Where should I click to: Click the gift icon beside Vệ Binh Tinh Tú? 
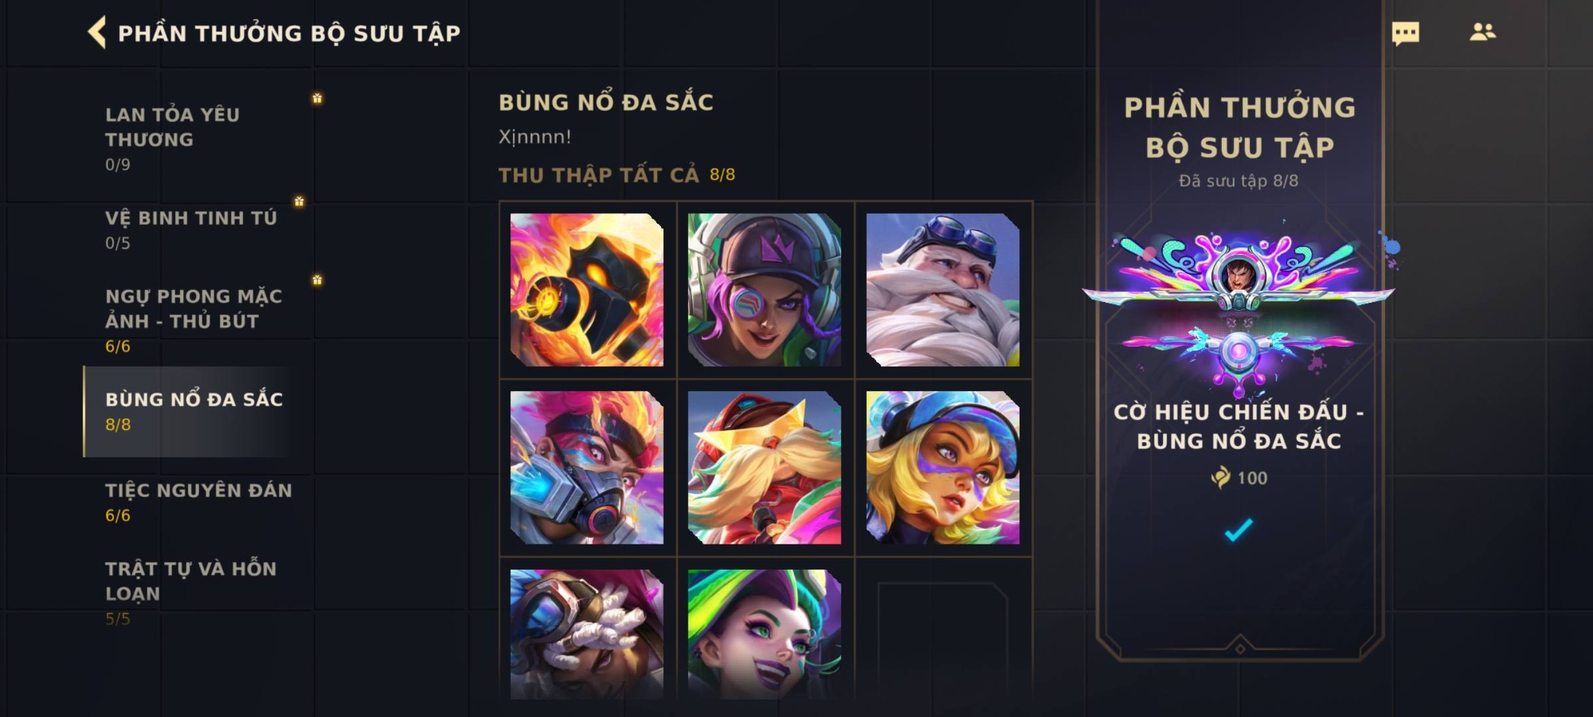(x=299, y=201)
